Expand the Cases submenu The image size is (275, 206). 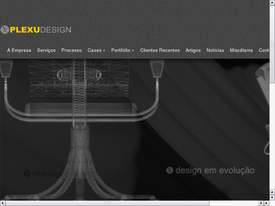(96, 50)
